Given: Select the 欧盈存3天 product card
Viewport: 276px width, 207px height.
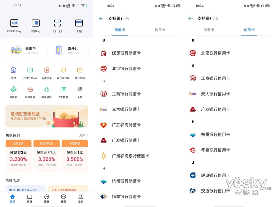Looking at the screenshot, I should 19,156.
